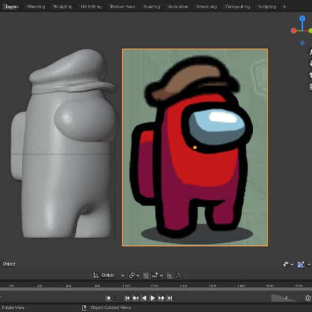The height and width of the screenshot is (312, 312).
Task: Toggle the camera view icon
Action: coord(310,75)
